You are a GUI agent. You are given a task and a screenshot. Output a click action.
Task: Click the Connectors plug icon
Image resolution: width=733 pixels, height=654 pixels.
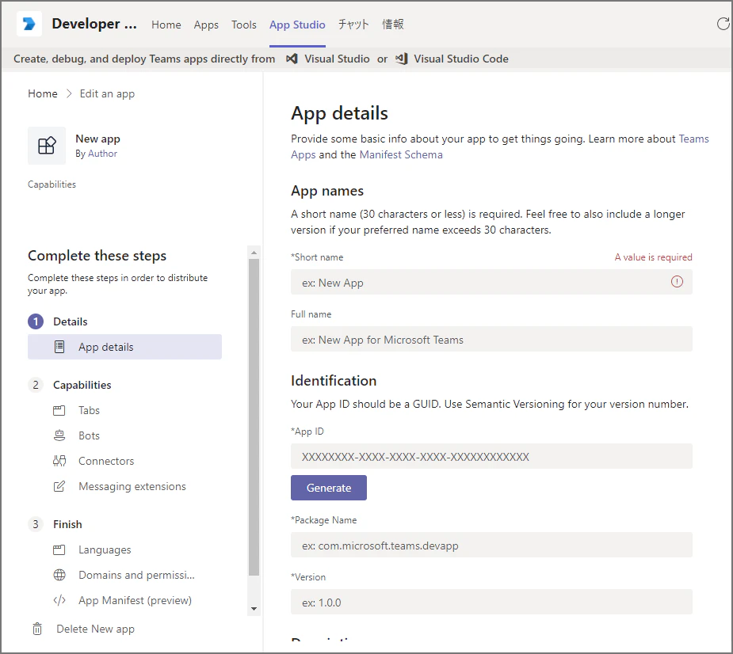59,461
